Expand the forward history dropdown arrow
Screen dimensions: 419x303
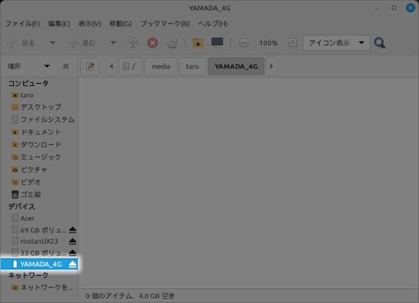113,43
